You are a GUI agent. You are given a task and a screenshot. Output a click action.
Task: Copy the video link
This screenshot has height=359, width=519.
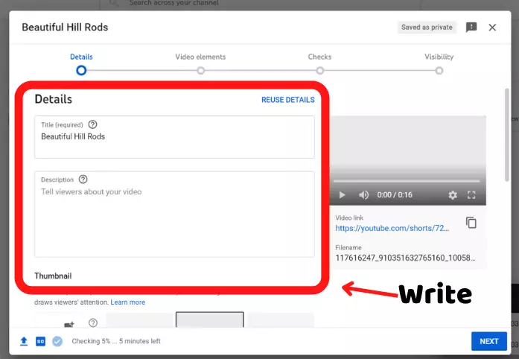(x=471, y=223)
